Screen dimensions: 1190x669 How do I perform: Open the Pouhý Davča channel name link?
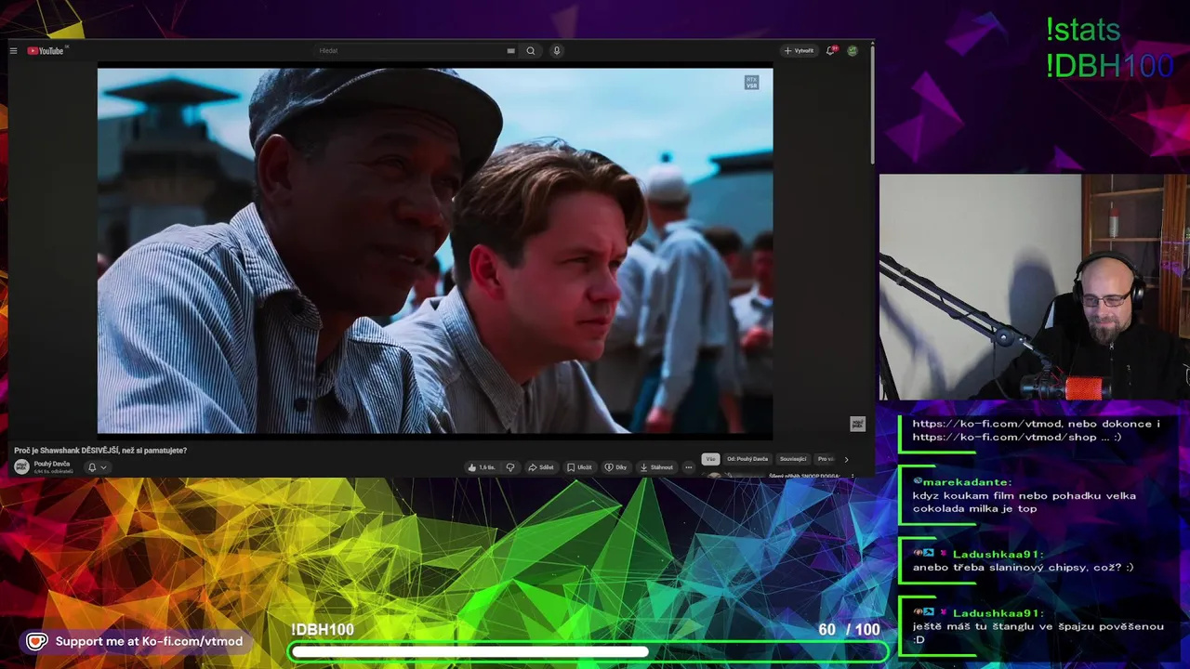[52, 464]
